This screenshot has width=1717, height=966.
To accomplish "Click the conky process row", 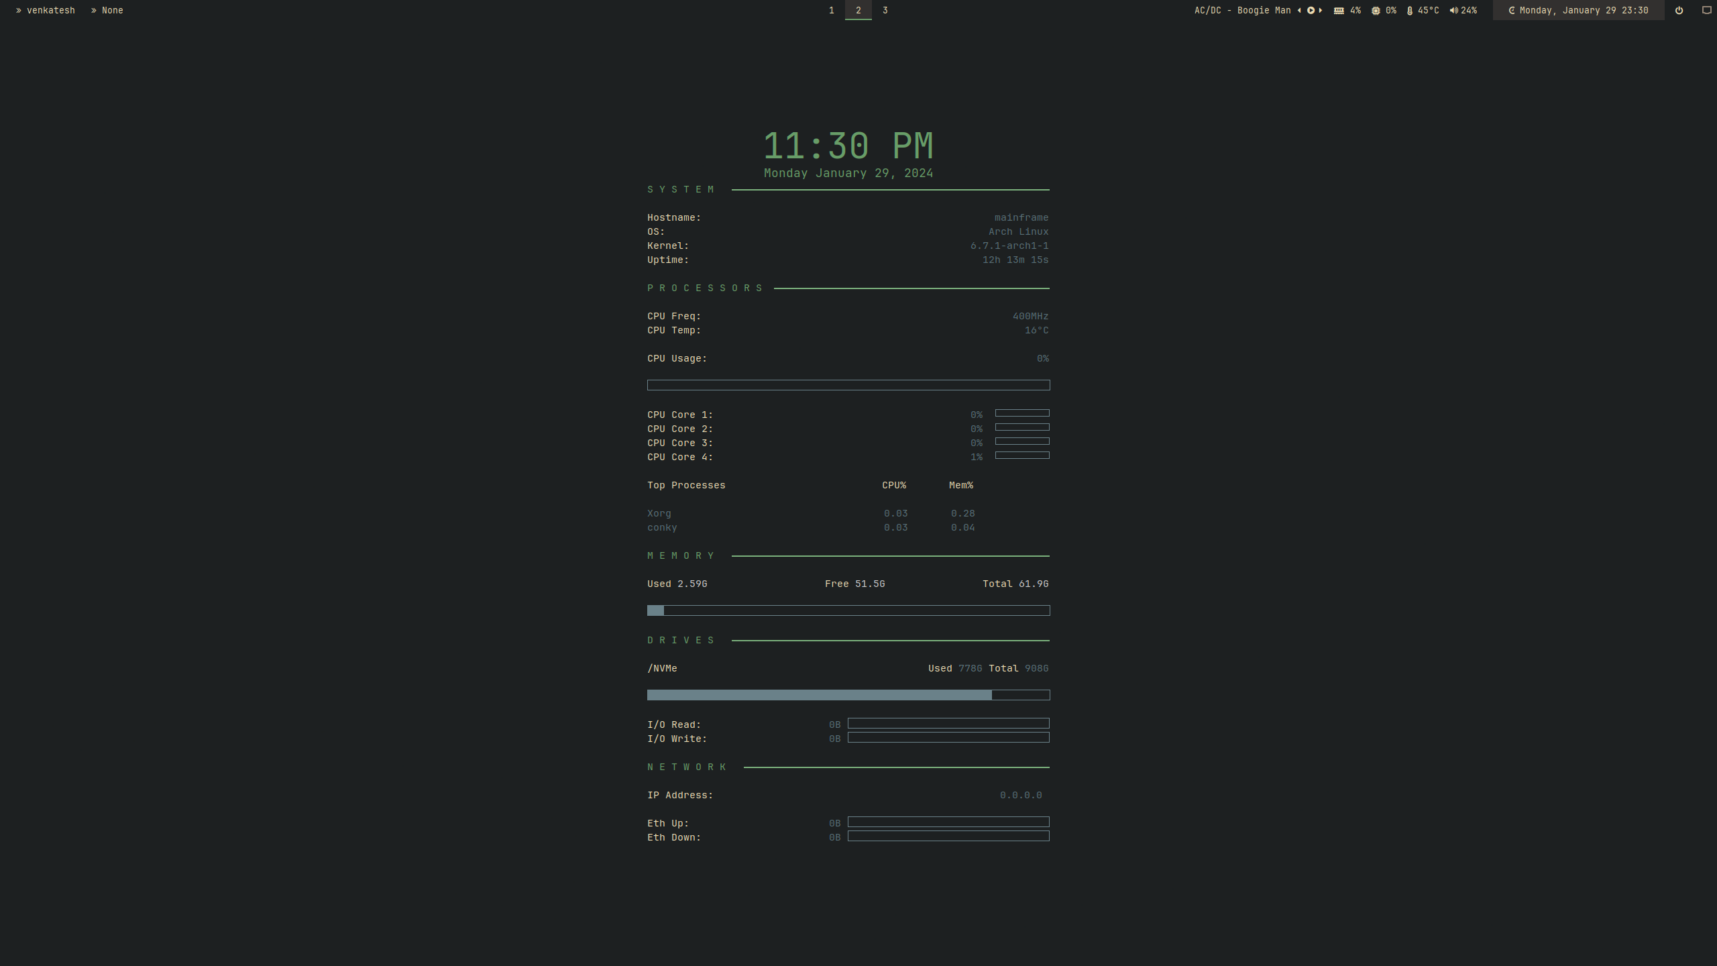I will 812,527.
